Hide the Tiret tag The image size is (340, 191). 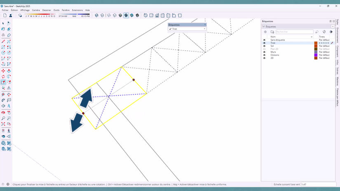pos(264,43)
